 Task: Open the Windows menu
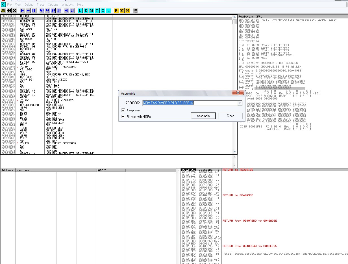tap(68, 5)
